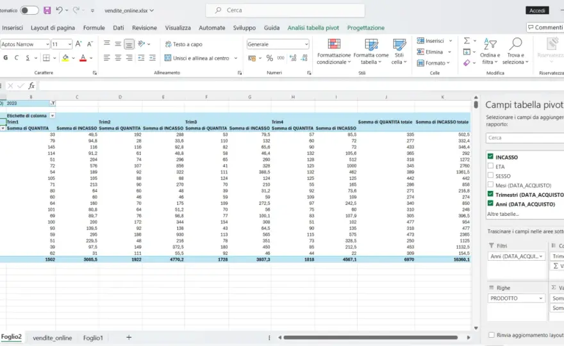Image resolution: width=564 pixels, height=346 pixels.
Task: Open the Commenti button
Action: click(545, 28)
